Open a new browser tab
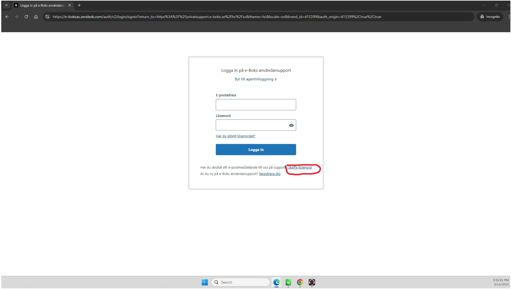The width and height of the screenshot is (511, 289). tap(79, 5)
